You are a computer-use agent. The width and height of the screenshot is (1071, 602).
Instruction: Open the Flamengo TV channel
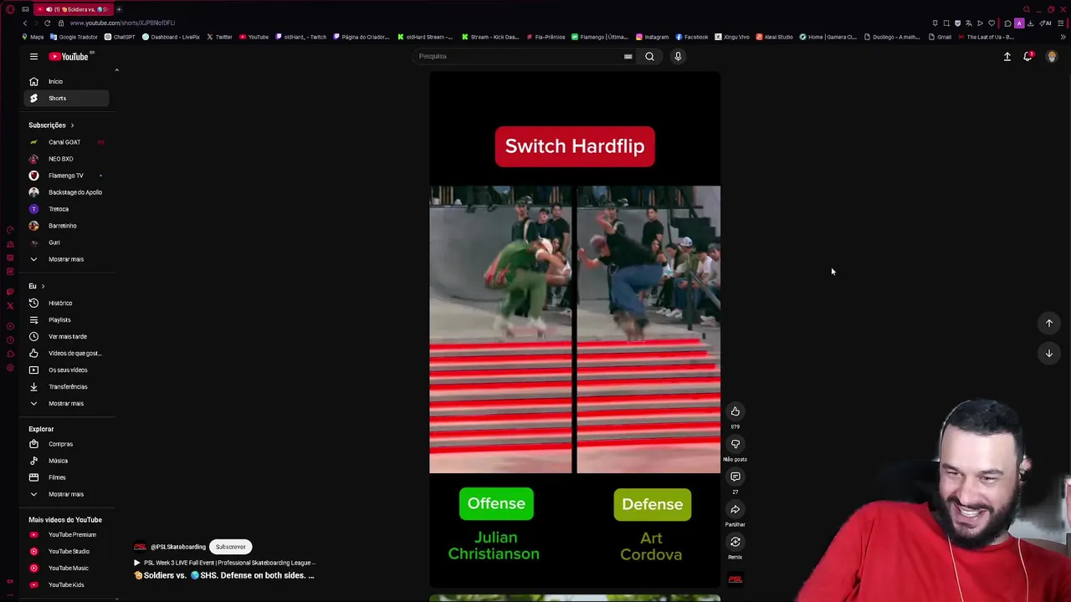pos(67,176)
